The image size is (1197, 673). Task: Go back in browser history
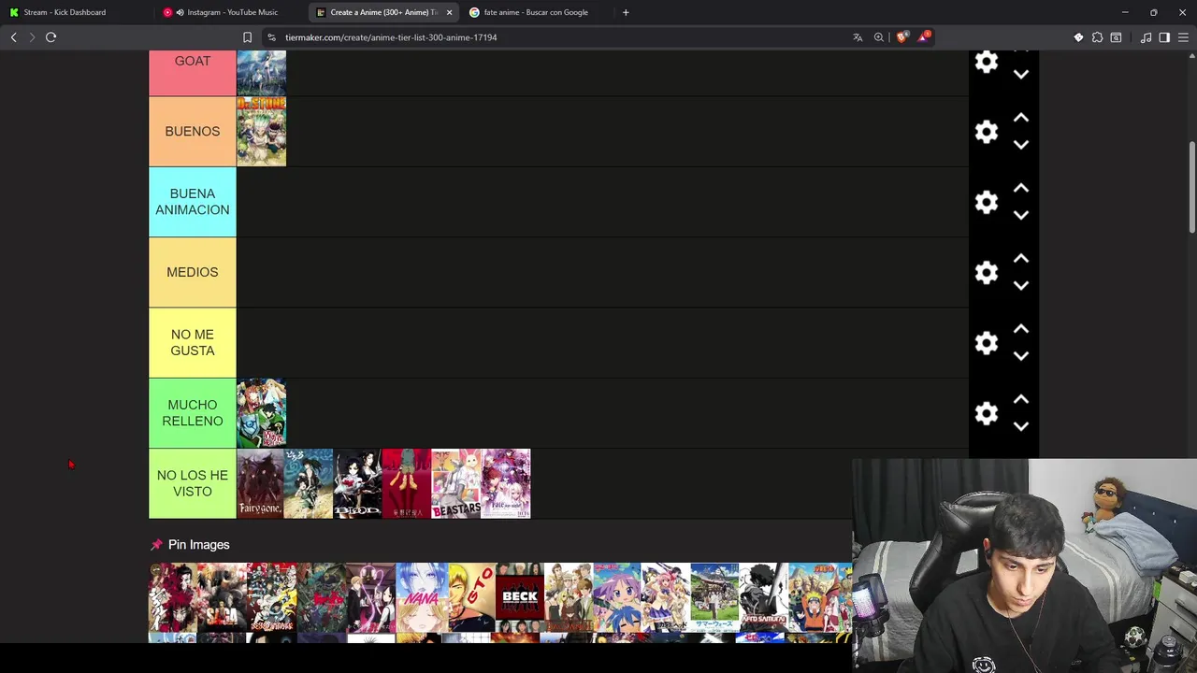[13, 37]
